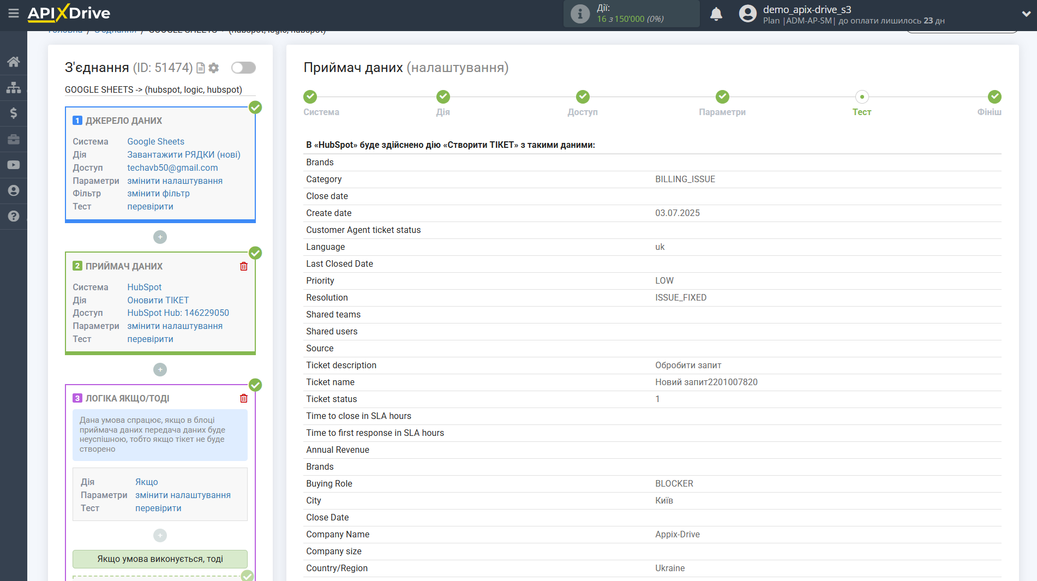Viewport: 1037px width, 581px height.
Task: Open the notifications bell
Action: coord(716,14)
